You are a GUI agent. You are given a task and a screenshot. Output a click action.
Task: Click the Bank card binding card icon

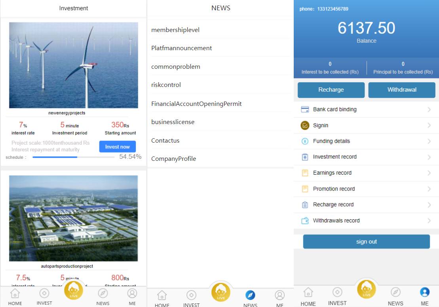305,109
